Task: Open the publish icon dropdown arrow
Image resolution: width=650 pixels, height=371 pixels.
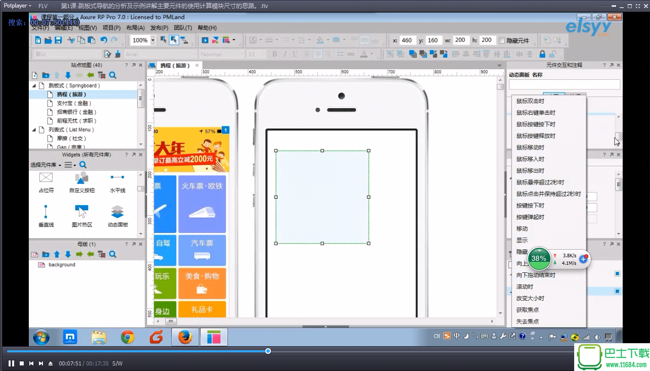Action: [x=234, y=40]
